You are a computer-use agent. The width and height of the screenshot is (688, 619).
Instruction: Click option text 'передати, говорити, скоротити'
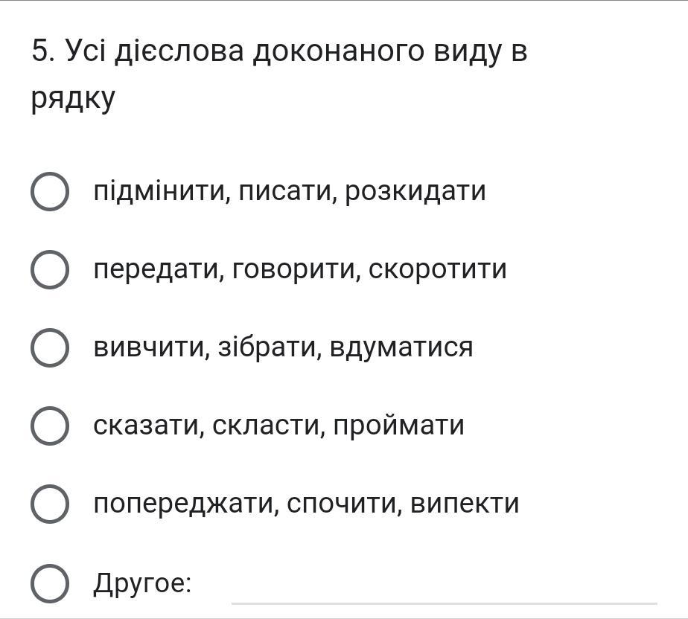pyautogui.click(x=299, y=269)
